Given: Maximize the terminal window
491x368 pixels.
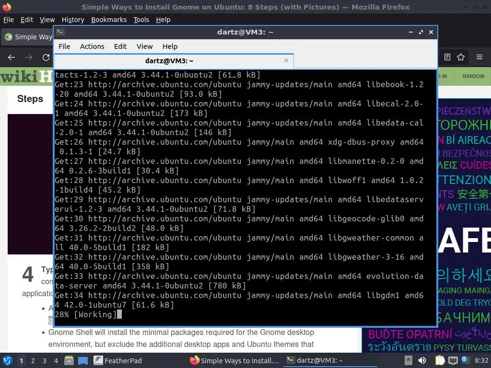Looking at the screenshot, I should coord(421,32).
